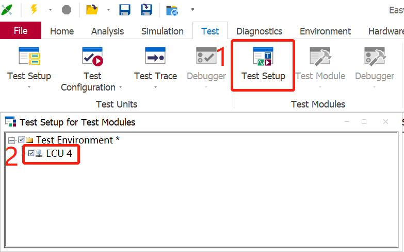This screenshot has width=404, height=252.
Task: Switch to the Analysis ribbon tab
Action: pyautogui.click(x=108, y=31)
